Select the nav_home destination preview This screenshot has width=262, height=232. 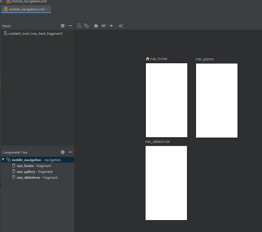coord(166,100)
